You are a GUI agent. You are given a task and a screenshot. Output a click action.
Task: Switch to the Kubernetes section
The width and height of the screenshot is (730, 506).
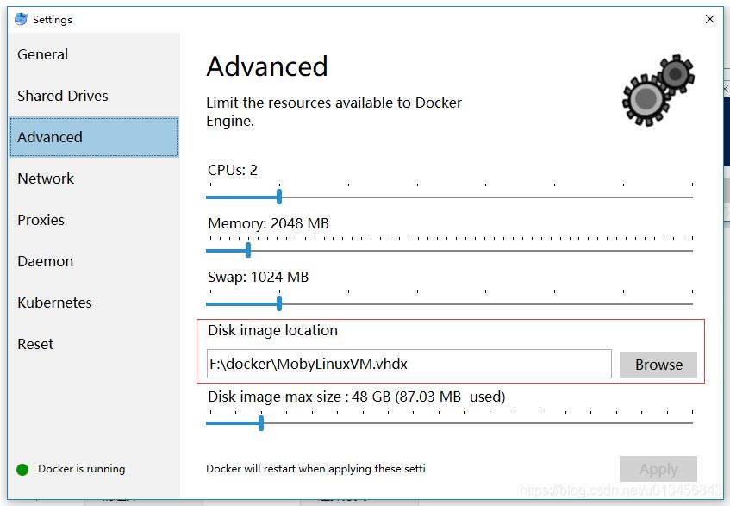tap(54, 302)
